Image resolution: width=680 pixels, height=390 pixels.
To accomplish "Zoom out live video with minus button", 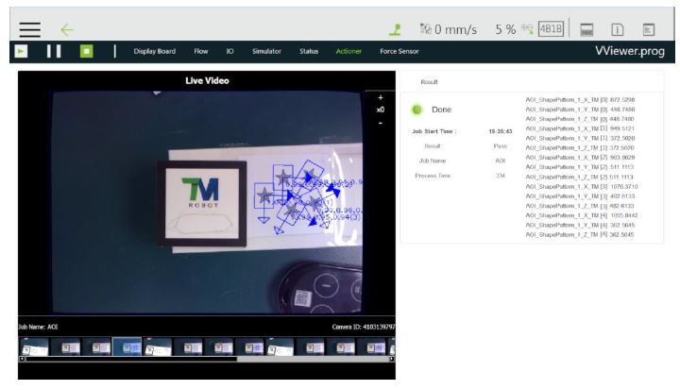I will 380,123.
